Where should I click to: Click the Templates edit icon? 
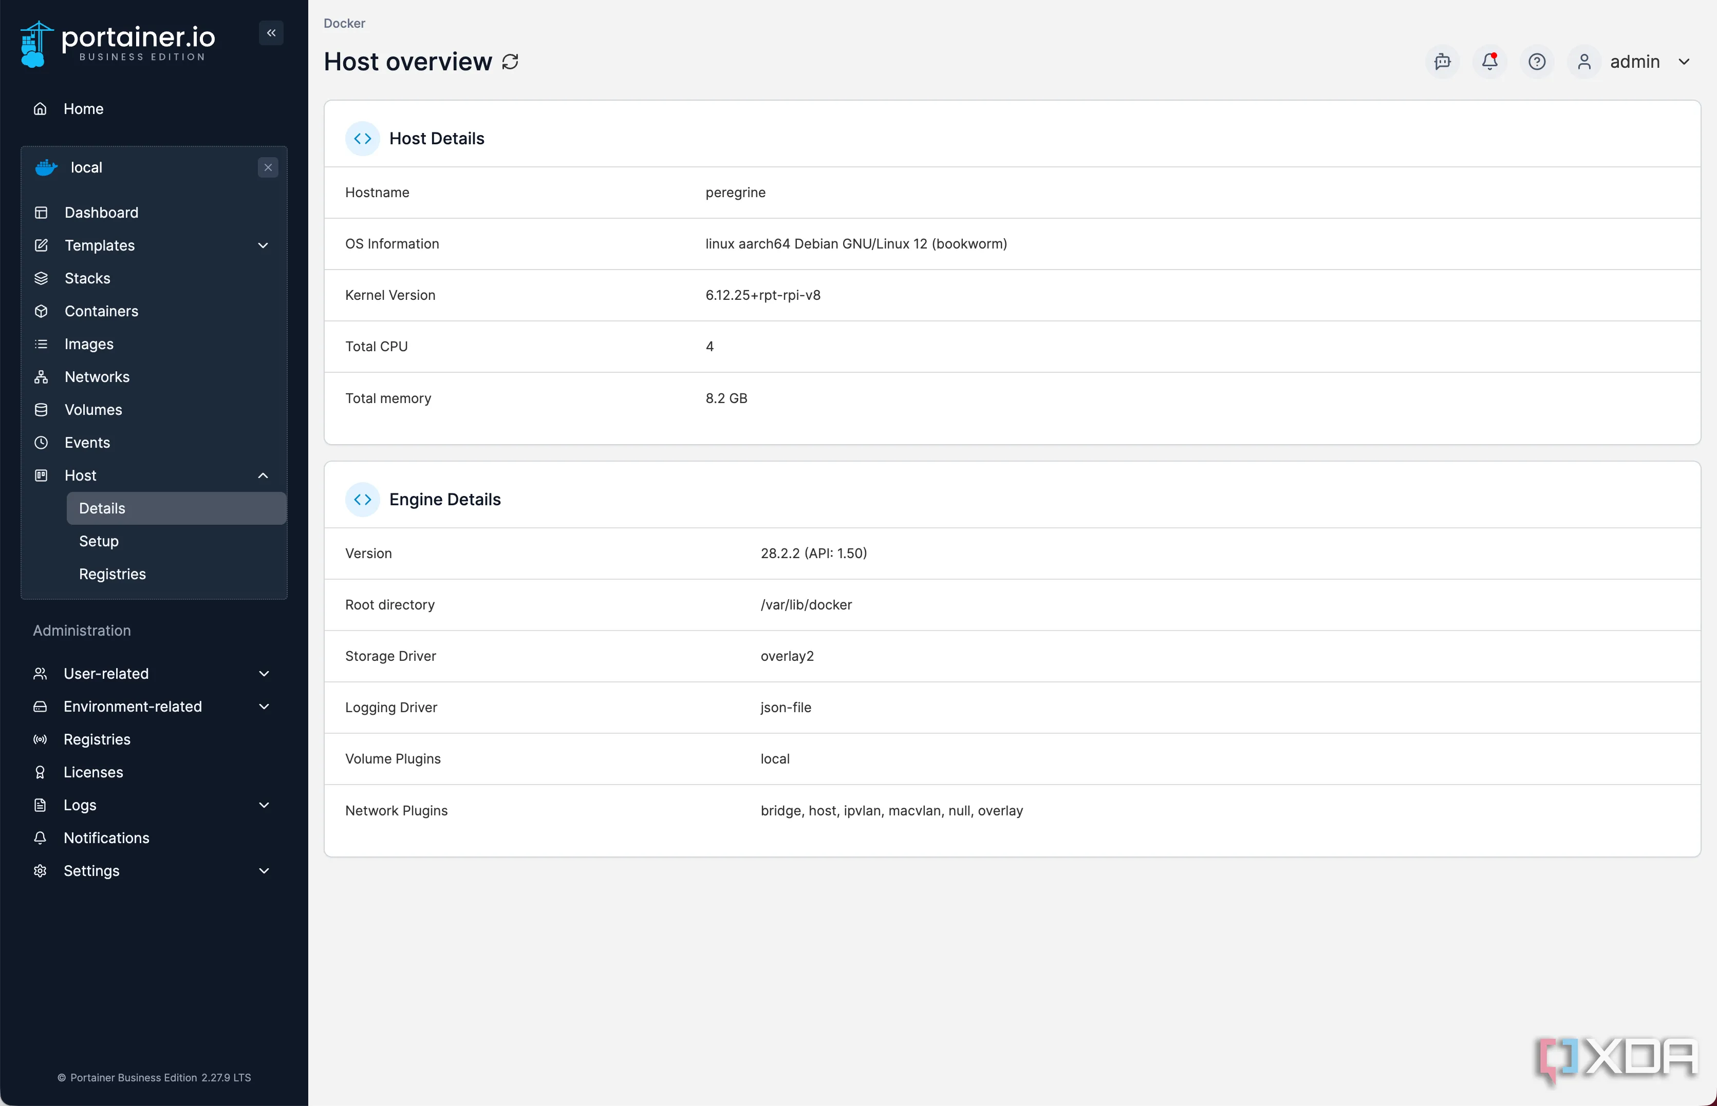(41, 245)
